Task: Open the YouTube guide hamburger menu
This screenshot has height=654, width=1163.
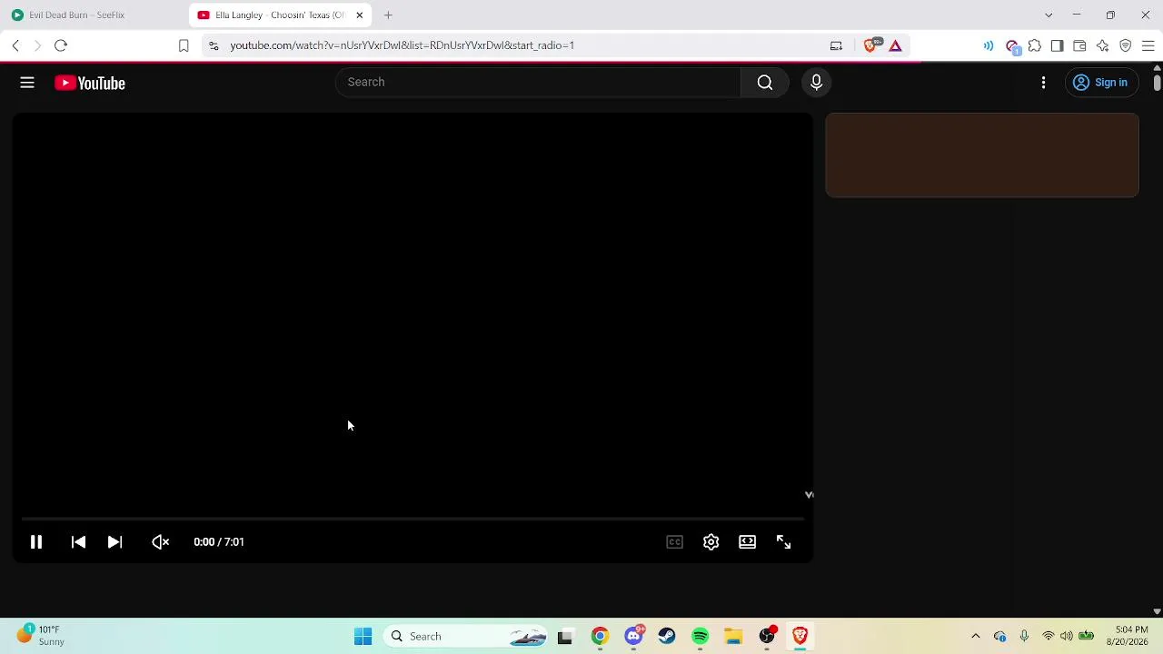Action: pos(27,83)
